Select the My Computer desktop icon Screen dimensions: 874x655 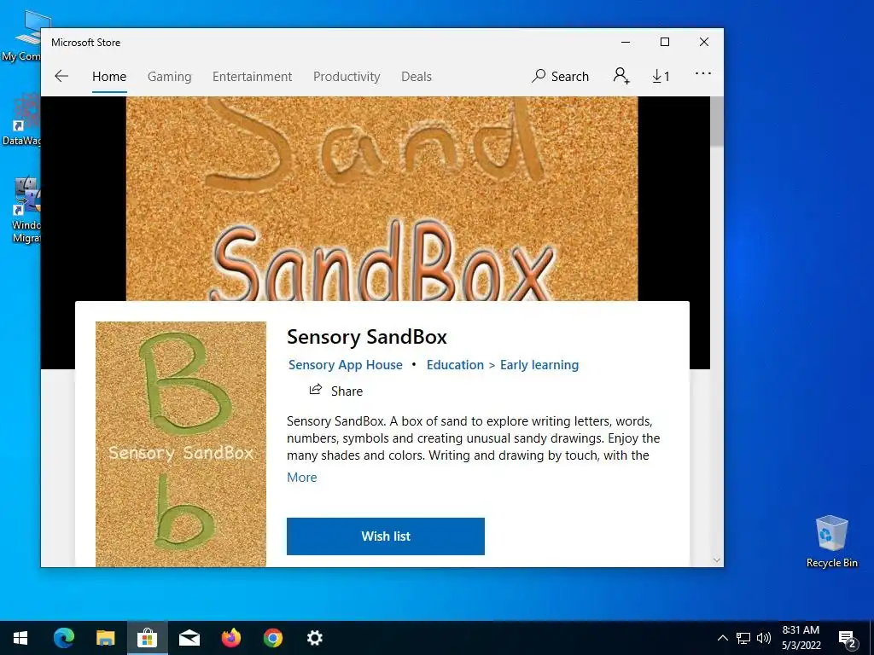[21, 36]
